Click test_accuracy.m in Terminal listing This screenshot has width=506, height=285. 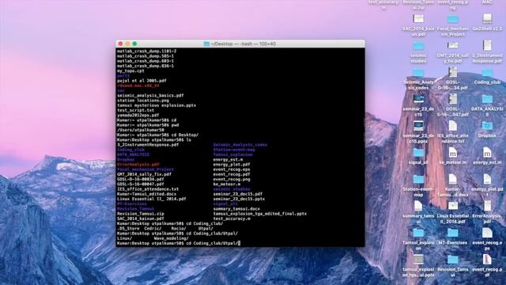pyautogui.click(x=232, y=218)
